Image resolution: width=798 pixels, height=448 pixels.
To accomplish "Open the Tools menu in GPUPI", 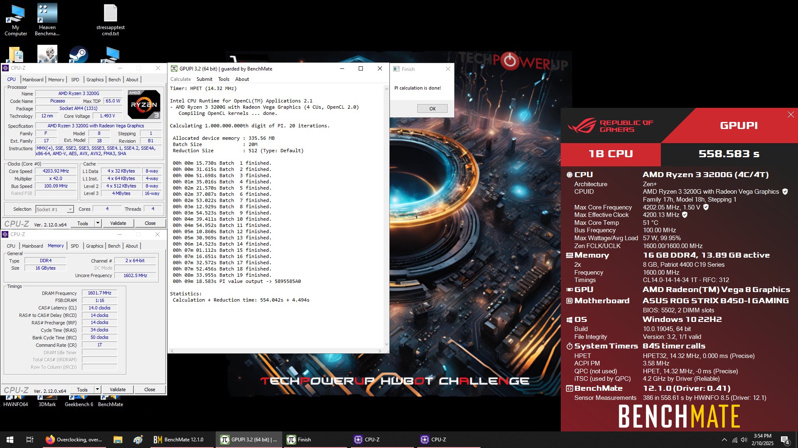I will tap(224, 79).
